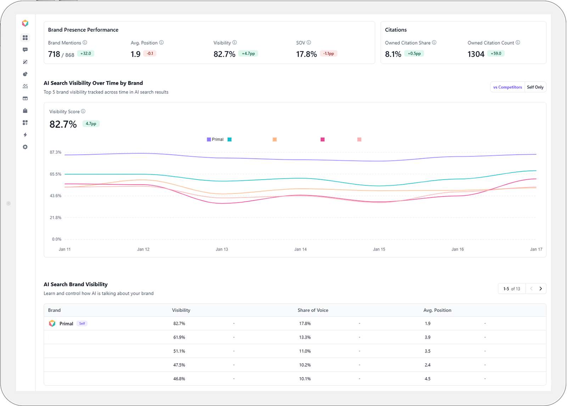Screen dimensions: 567x406
Task: Click the +4.7pp Visibility change badge
Action: click(248, 53)
